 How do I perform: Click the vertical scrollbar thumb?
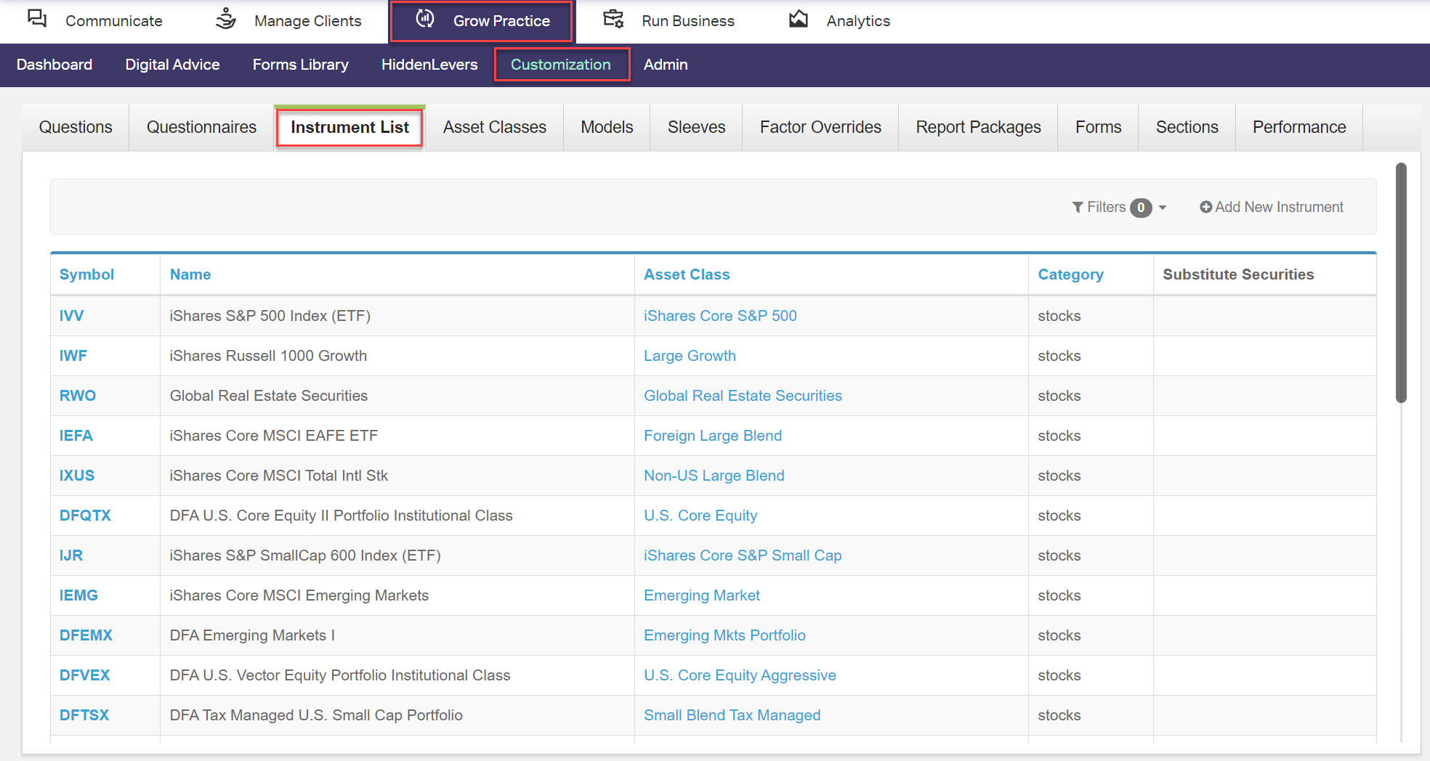[x=1401, y=282]
